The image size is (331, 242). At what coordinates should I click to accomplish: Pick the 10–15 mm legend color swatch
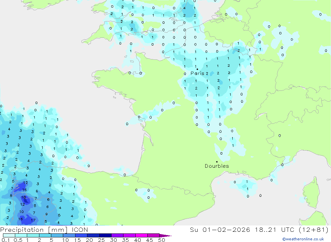(x=69, y=235)
